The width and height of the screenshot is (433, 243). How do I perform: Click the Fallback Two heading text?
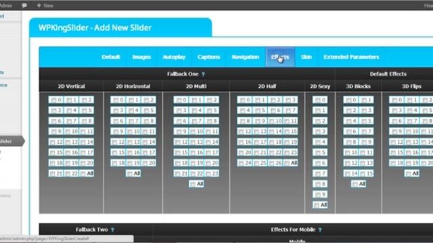(x=91, y=230)
